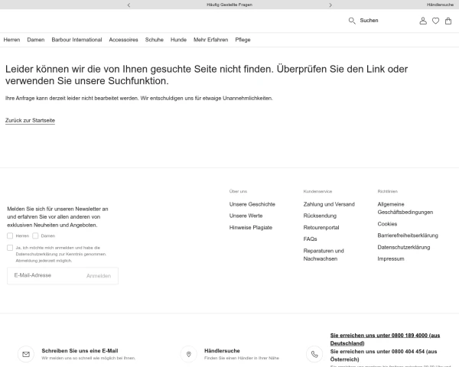Open the Retourenportal footer link
The height and width of the screenshot is (367, 459).
click(321, 228)
